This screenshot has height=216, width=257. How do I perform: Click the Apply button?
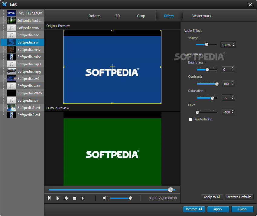click(218, 209)
